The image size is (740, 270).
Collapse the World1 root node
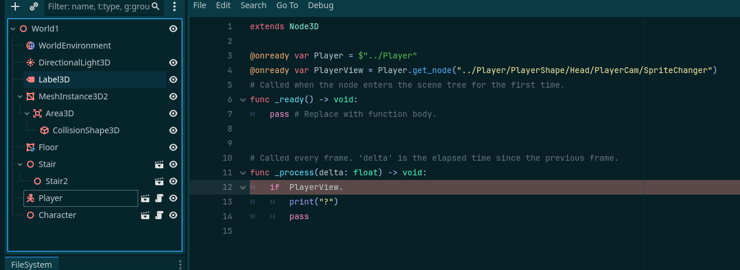pos(13,29)
